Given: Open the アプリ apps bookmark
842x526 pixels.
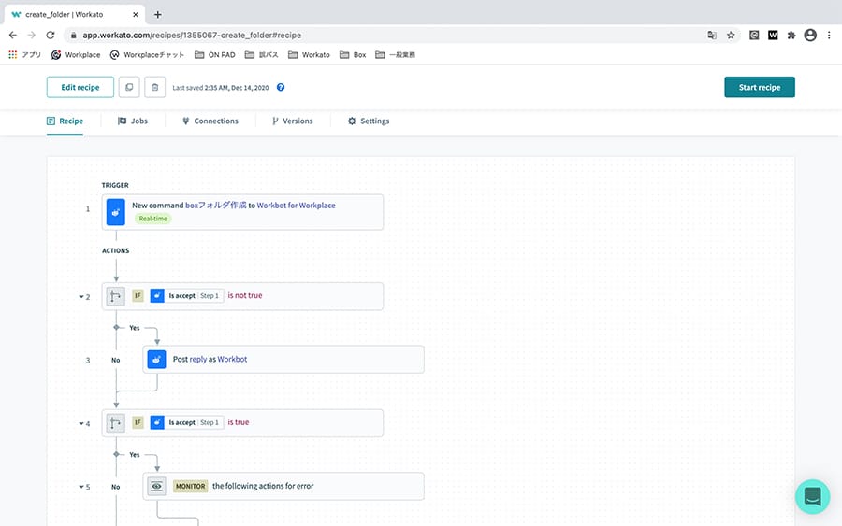Looking at the screenshot, I should 24,55.
